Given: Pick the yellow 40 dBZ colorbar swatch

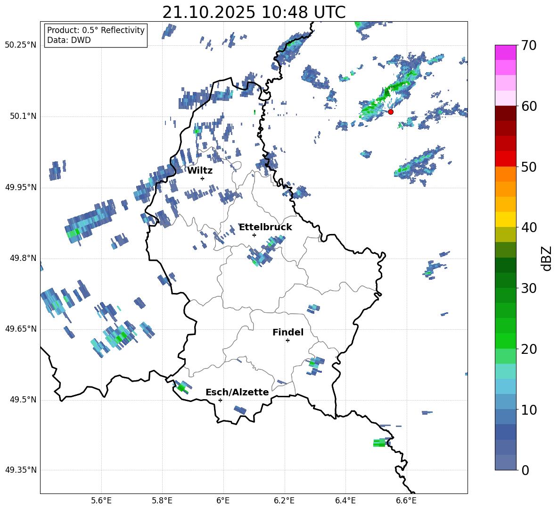Looking at the screenshot, I should (505, 219).
